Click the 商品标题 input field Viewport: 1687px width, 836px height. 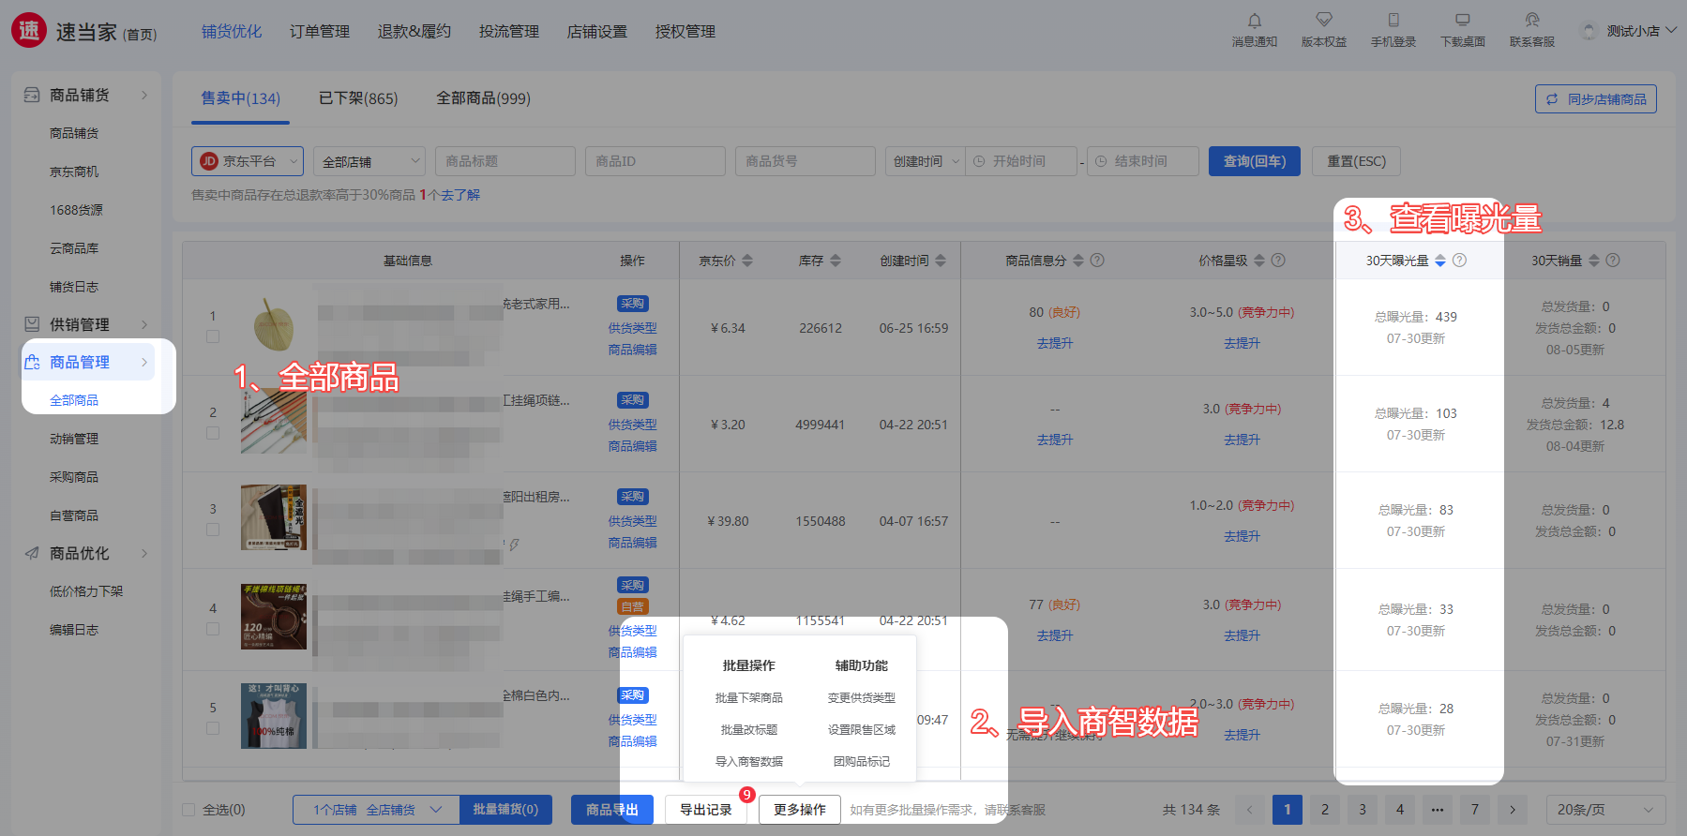pyautogui.click(x=505, y=161)
